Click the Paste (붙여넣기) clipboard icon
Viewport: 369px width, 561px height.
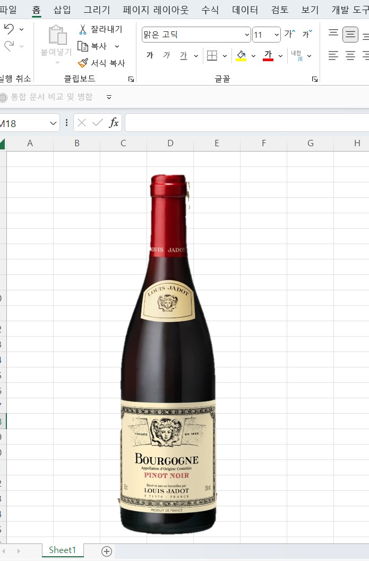(57, 35)
